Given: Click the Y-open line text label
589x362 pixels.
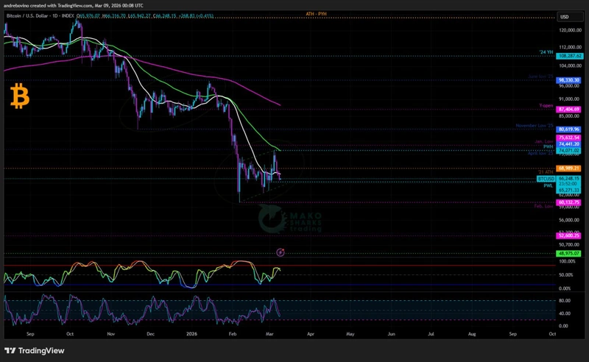Looking at the screenshot, I should [546, 105].
